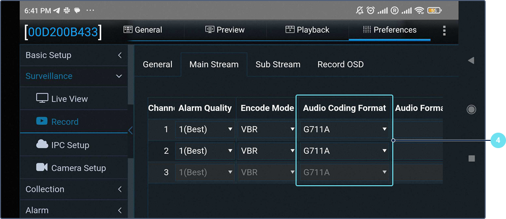This screenshot has width=506, height=219.
Task: Expand the Basic Setup section
Action: 74,55
